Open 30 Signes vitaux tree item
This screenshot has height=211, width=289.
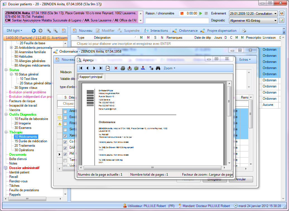point(26,88)
